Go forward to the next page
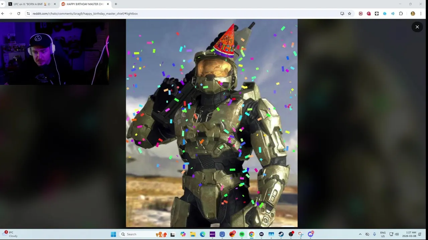 pos(11,14)
